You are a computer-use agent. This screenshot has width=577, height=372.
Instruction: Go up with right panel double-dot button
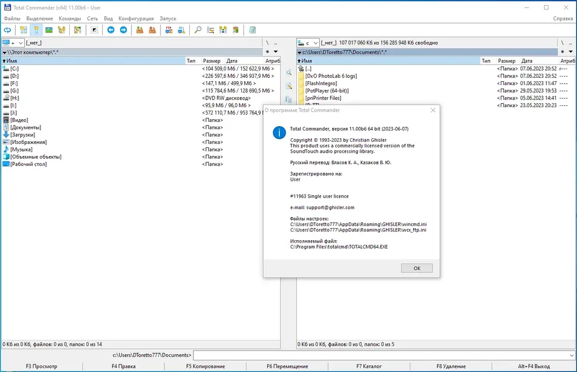coord(571,43)
